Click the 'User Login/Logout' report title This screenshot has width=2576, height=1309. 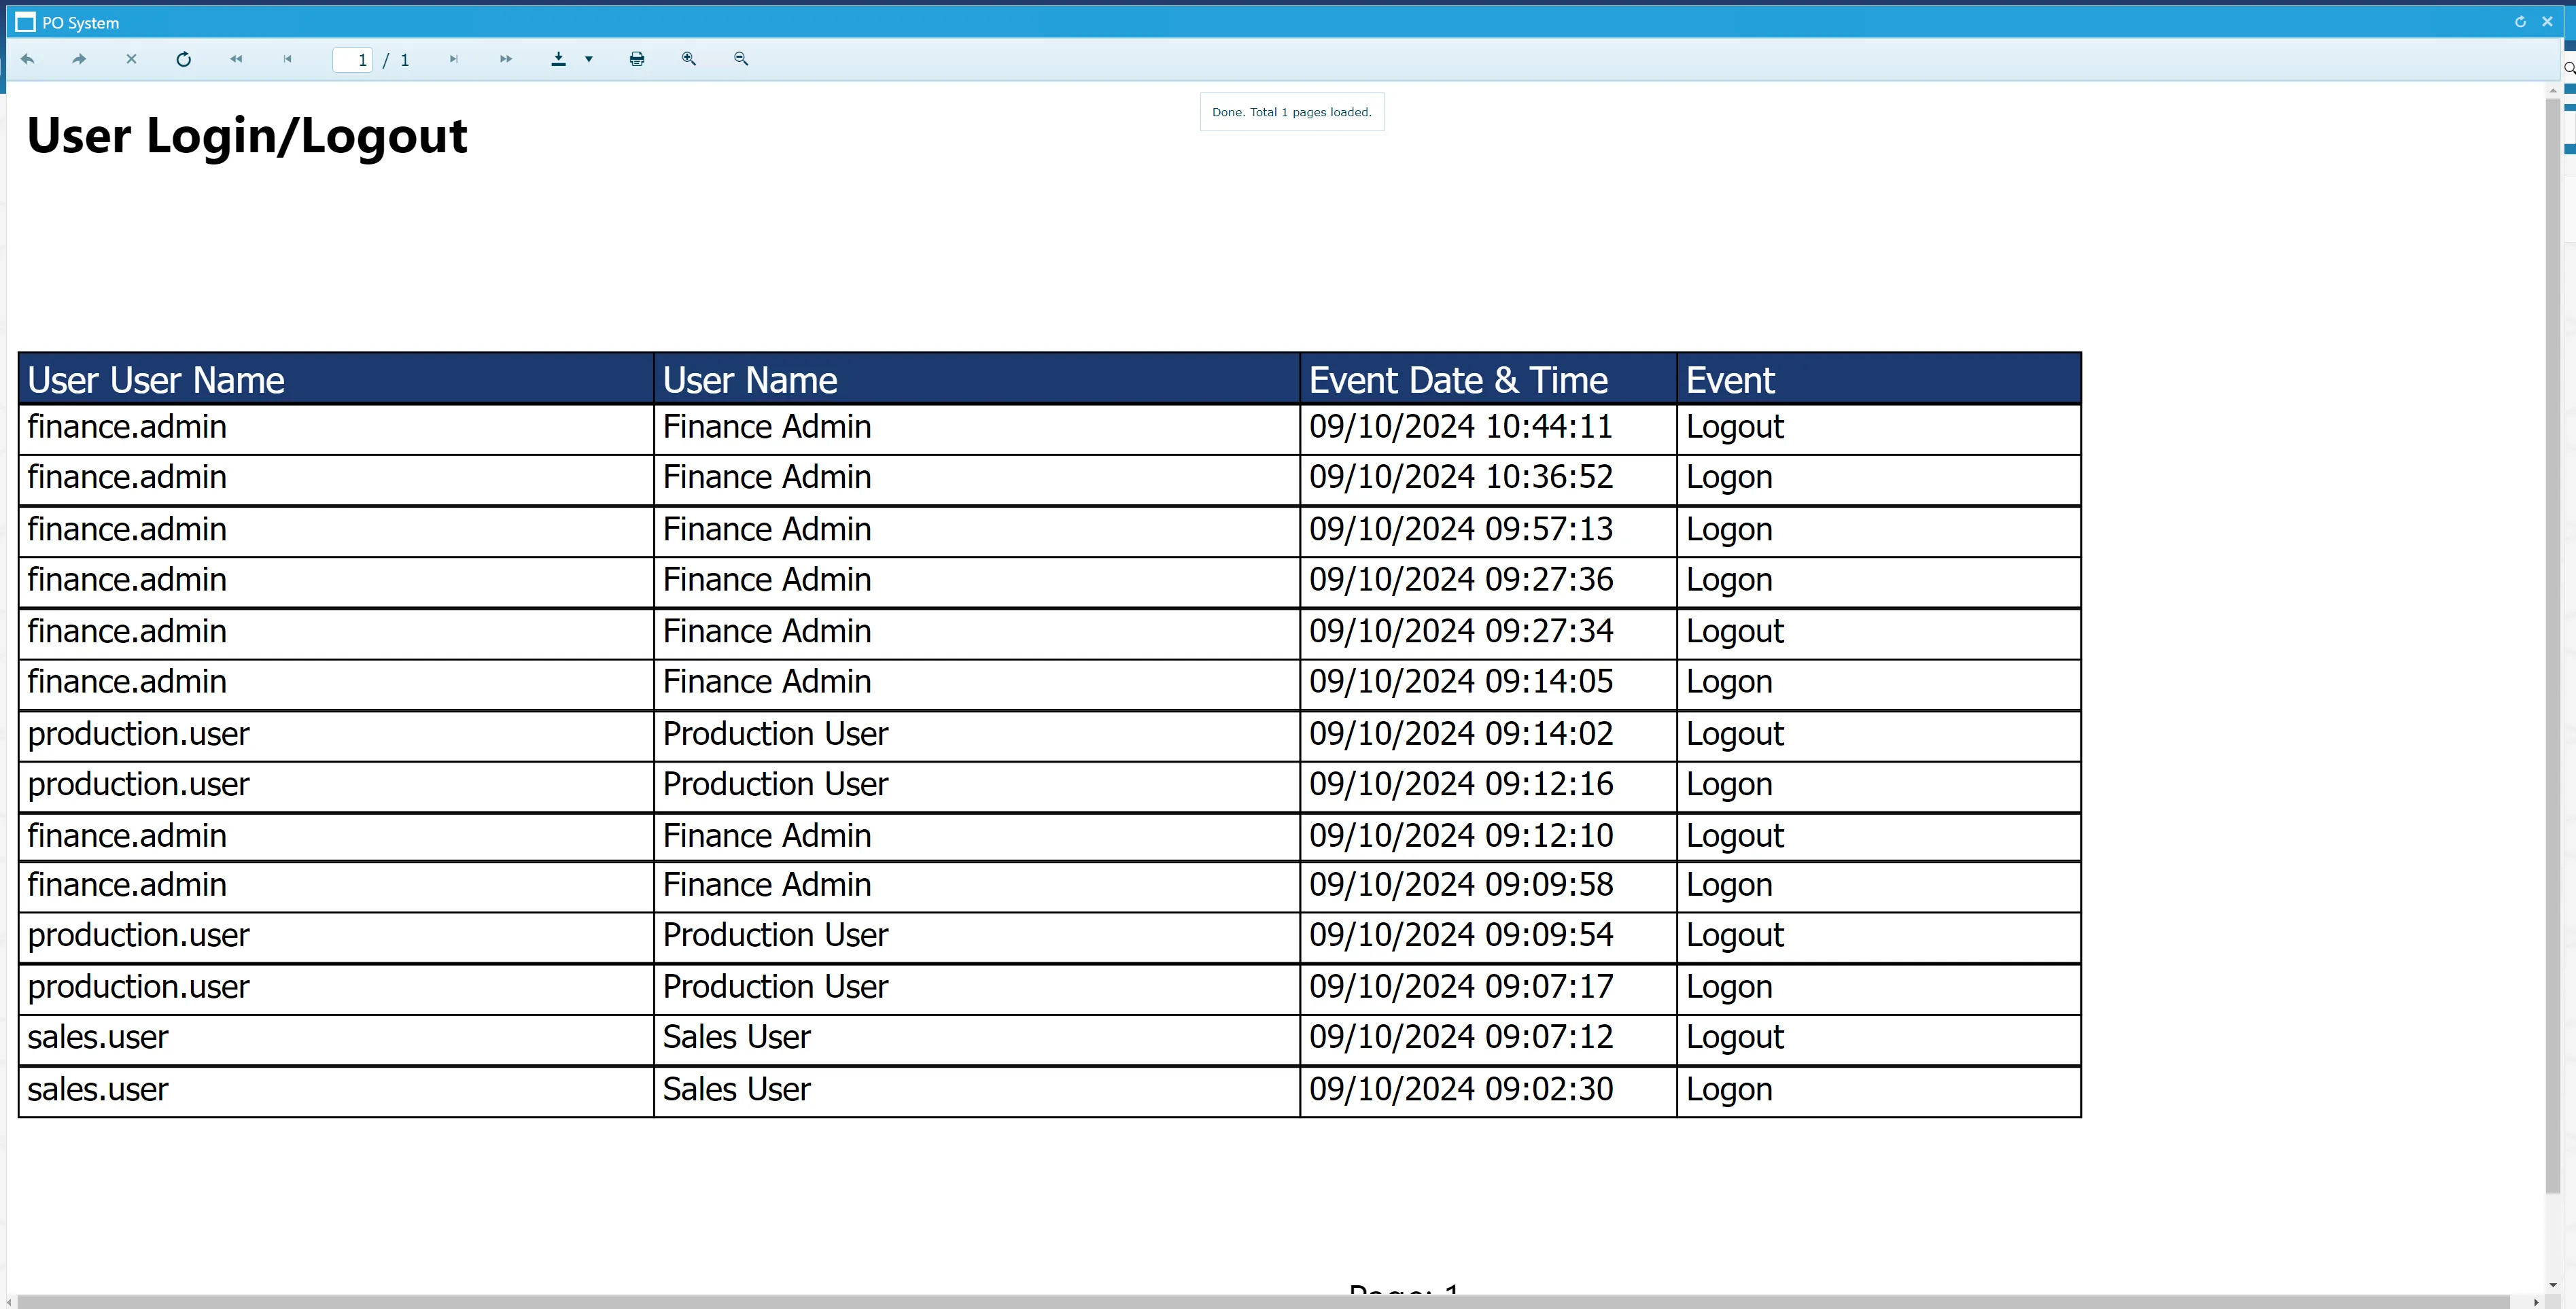click(247, 136)
